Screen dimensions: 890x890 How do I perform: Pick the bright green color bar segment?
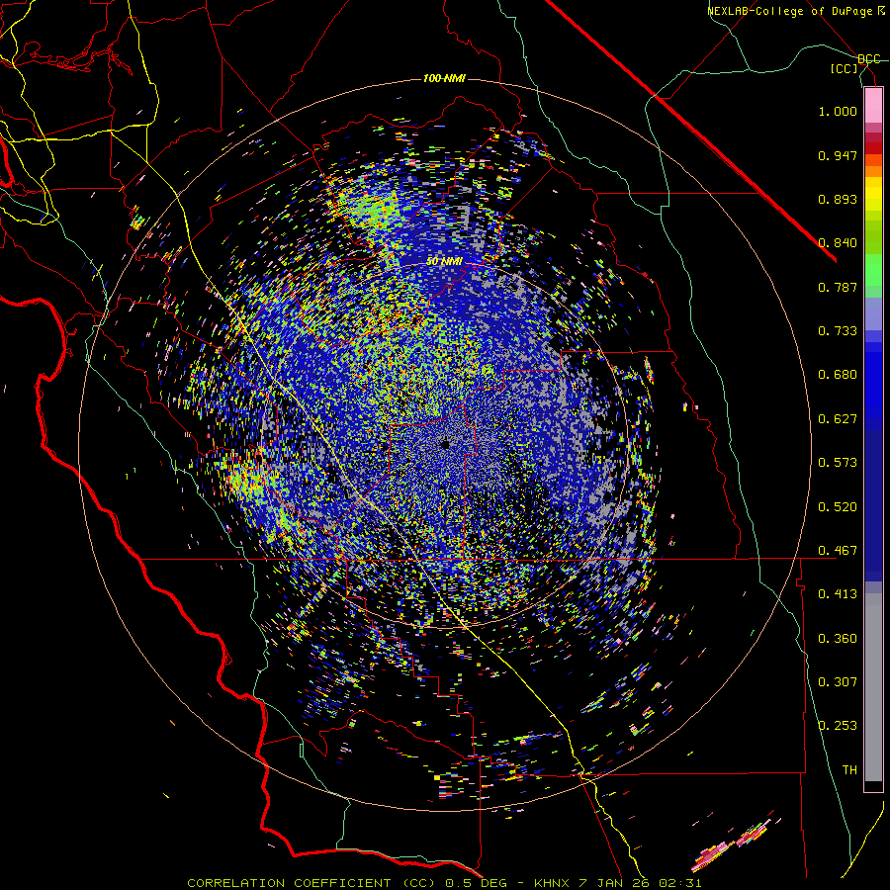[873, 270]
